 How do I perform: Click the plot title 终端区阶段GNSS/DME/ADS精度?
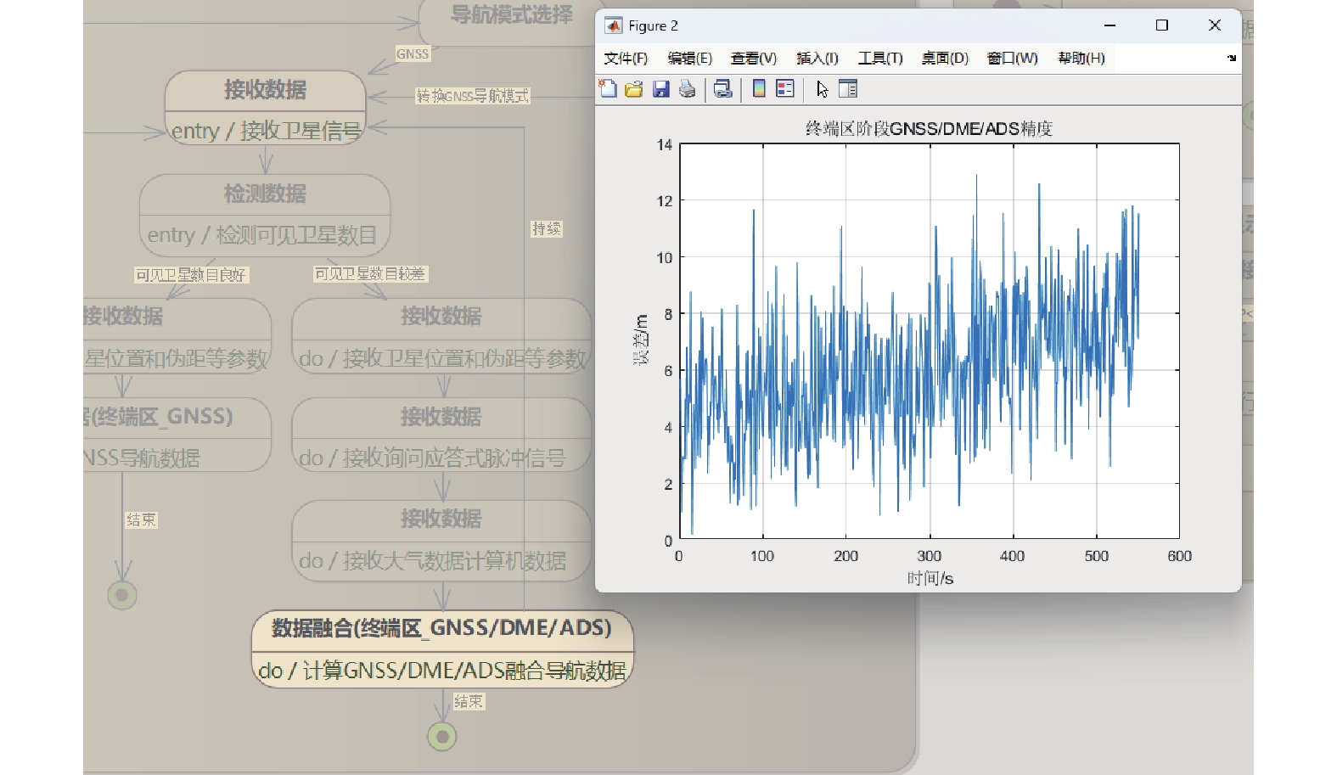click(929, 129)
